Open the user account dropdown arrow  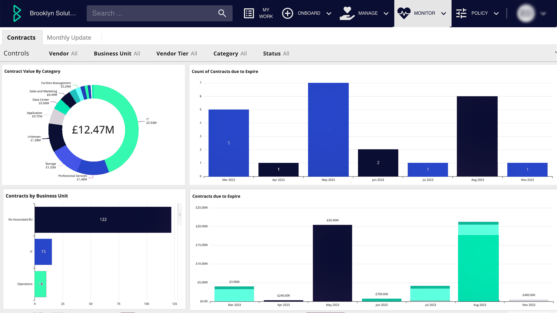point(543,13)
